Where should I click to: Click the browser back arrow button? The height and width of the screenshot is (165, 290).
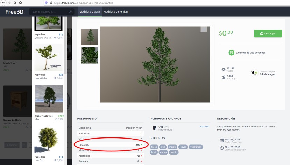[x=3, y=3]
